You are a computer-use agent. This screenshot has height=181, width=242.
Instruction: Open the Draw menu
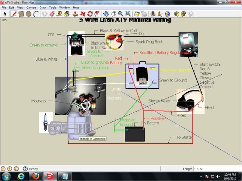43,7
